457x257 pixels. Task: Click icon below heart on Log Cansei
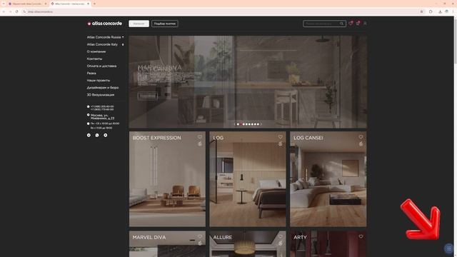pyautogui.click(x=361, y=143)
